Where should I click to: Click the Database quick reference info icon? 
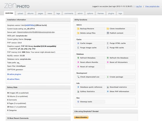[x=78, y=87]
